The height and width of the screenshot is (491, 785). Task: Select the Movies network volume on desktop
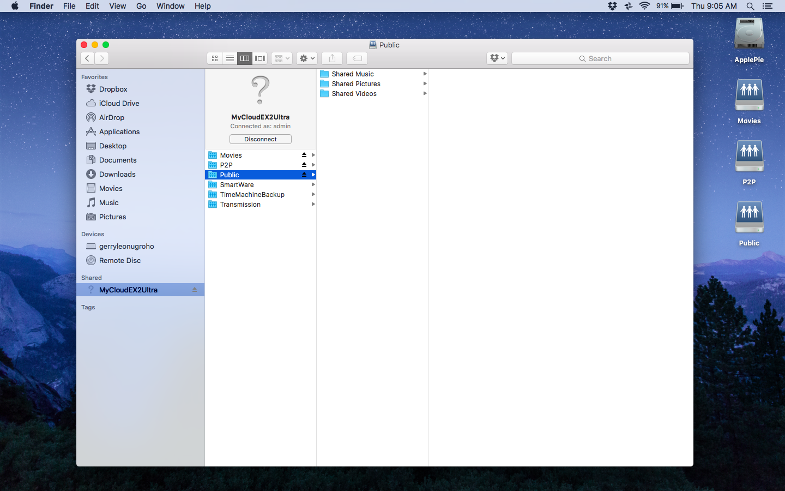point(749,101)
